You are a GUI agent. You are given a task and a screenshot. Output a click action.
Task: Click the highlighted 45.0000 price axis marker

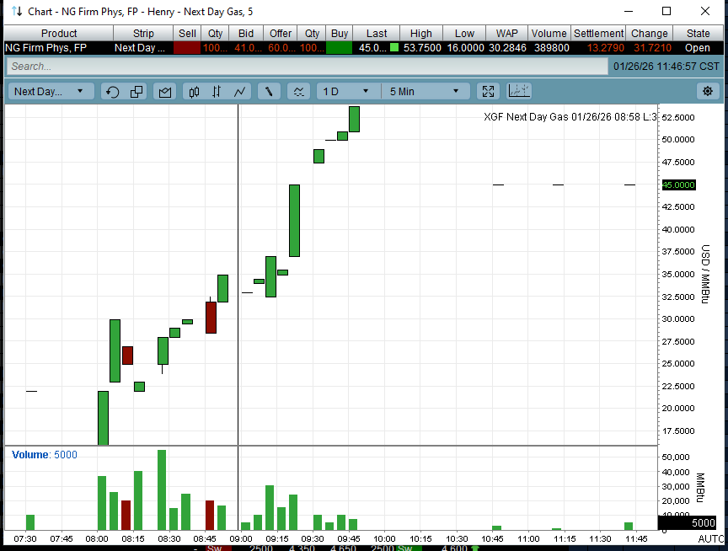pos(678,185)
